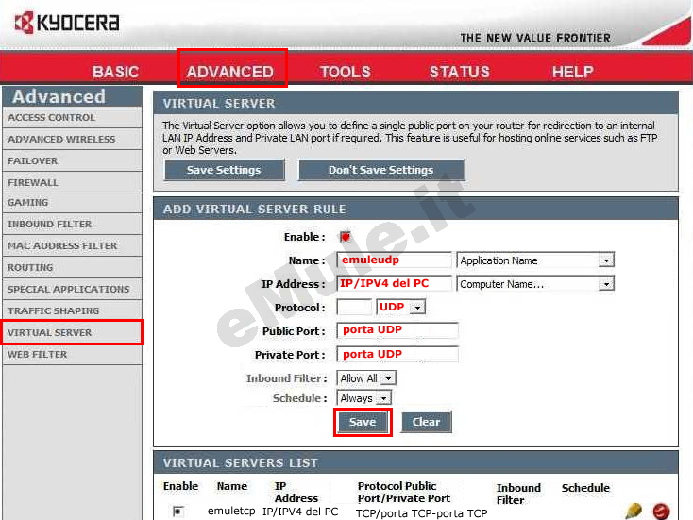Click the Save Settings button
The width and height of the screenshot is (693, 520).
[x=224, y=170]
